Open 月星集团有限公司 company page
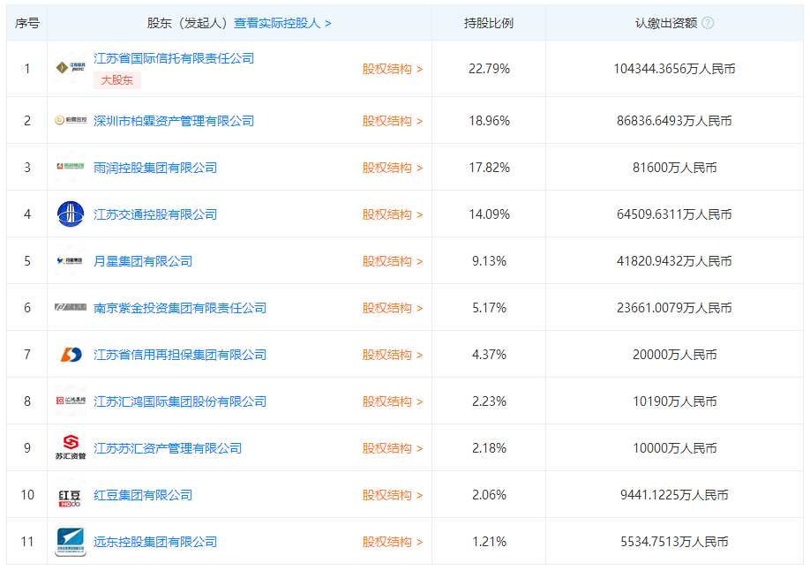Viewport: 810px width, 570px height. [143, 261]
